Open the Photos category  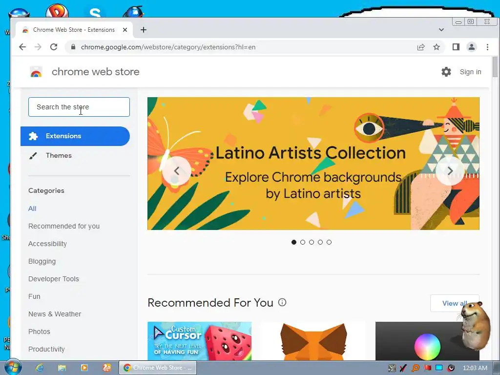(39, 332)
